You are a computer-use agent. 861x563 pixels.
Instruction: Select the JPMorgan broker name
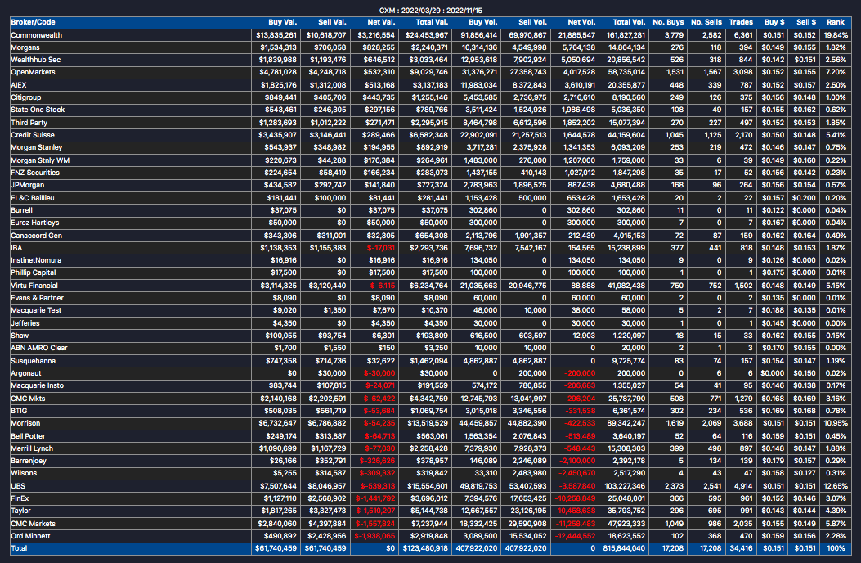[28, 185]
